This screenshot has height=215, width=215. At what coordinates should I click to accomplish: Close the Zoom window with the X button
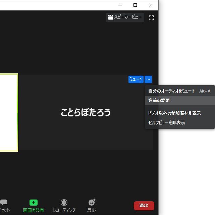(x=151, y=5)
